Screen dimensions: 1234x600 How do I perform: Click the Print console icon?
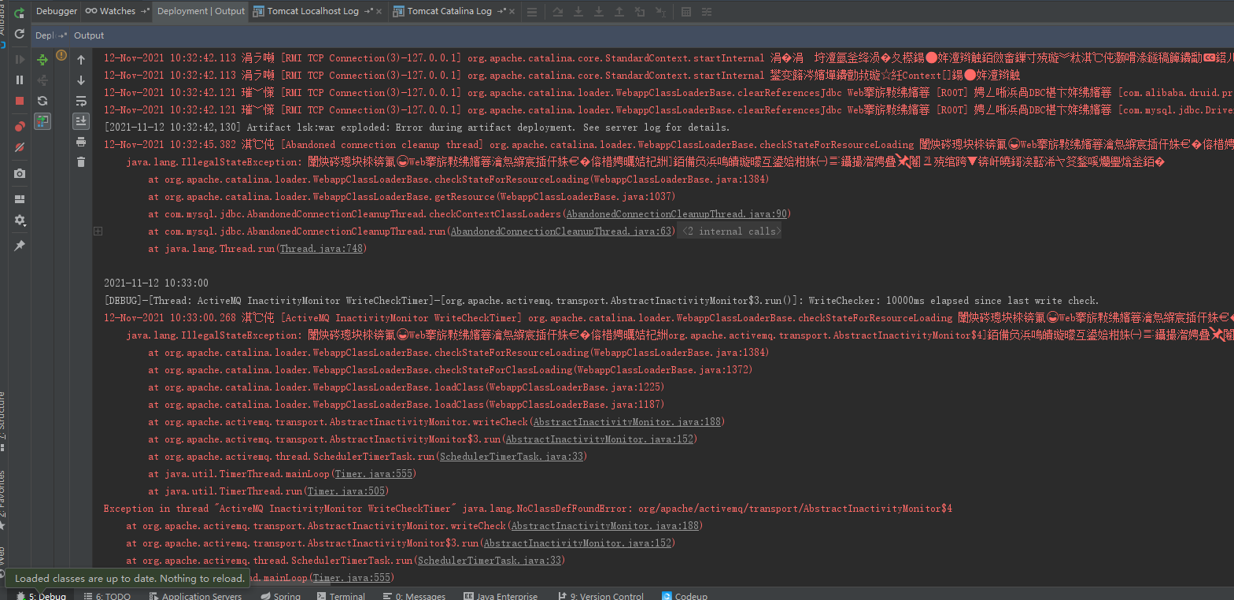80,142
